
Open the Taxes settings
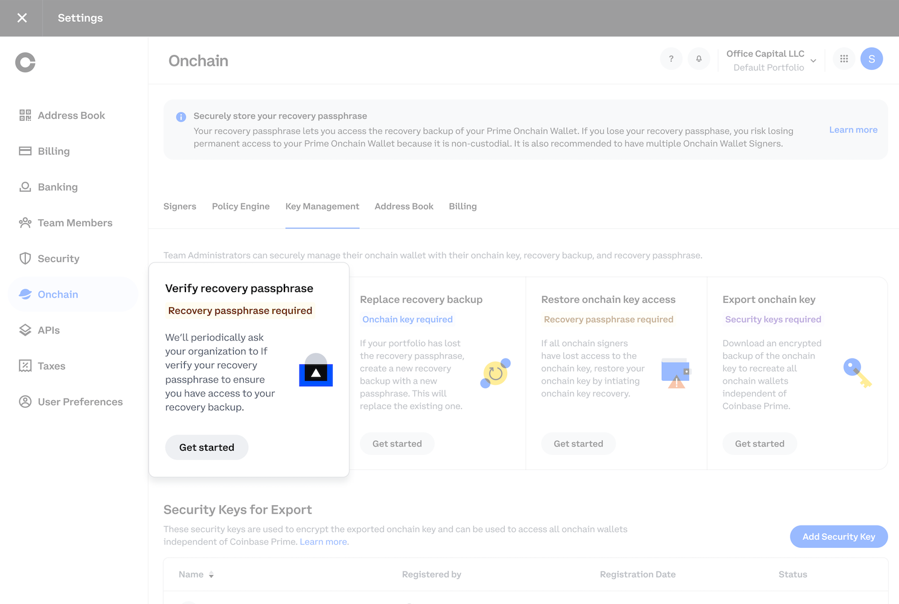51,366
